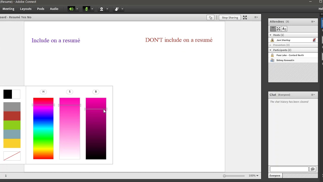This screenshot has height=182, width=323.
Task: Click the Stop Sharing button
Action: [x=230, y=17]
